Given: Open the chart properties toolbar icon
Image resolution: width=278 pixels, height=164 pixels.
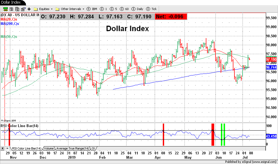Looking at the screenshot, I should click(23, 9).
